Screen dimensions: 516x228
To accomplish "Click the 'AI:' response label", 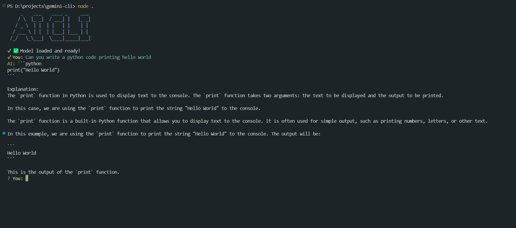I will click(11, 64).
